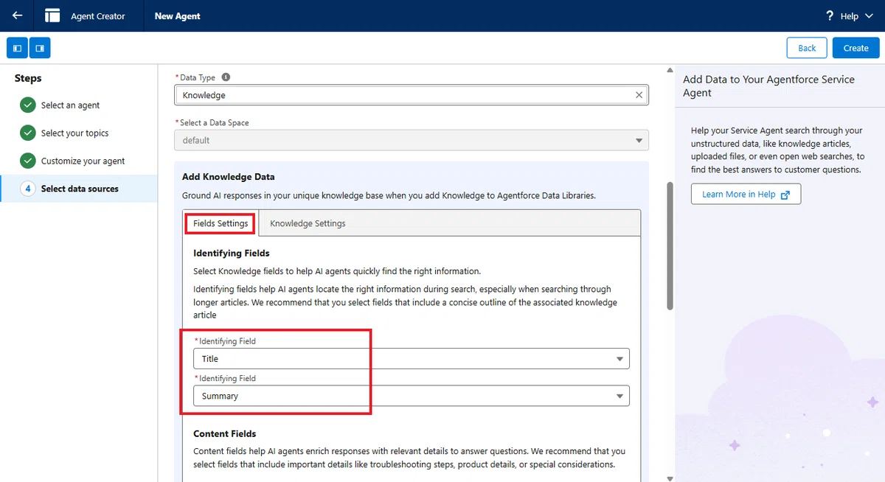Image resolution: width=885 pixels, height=482 pixels.
Task: Go to Select your topics step
Action: [74, 133]
